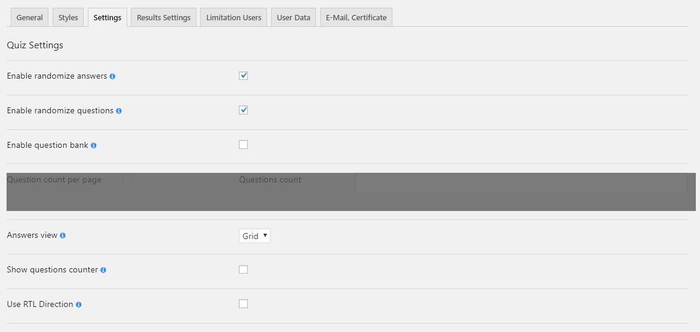Open the Styles tab
The width and height of the screenshot is (700, 332).
pyautogui.click(x=68, y=17)
